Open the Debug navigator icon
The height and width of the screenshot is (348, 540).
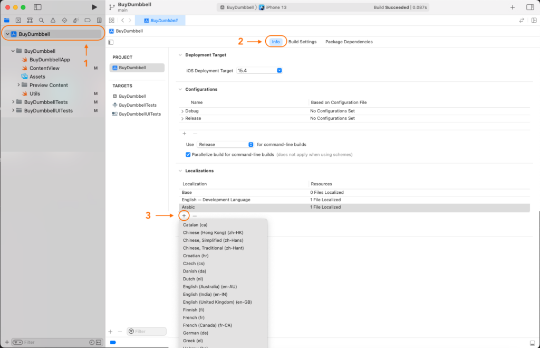[x=76, y=21]
